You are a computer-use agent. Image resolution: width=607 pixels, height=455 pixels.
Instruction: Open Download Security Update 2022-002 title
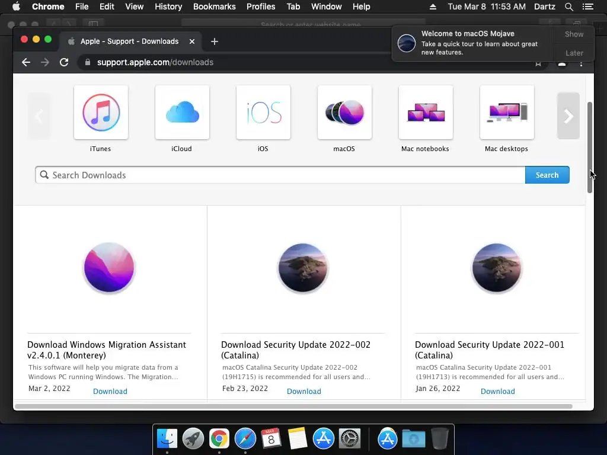click(x=296, y=350)
